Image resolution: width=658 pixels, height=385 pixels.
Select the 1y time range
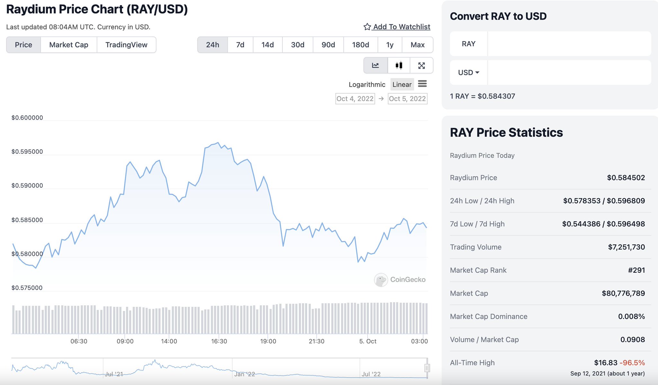click(x=390, y=45)
